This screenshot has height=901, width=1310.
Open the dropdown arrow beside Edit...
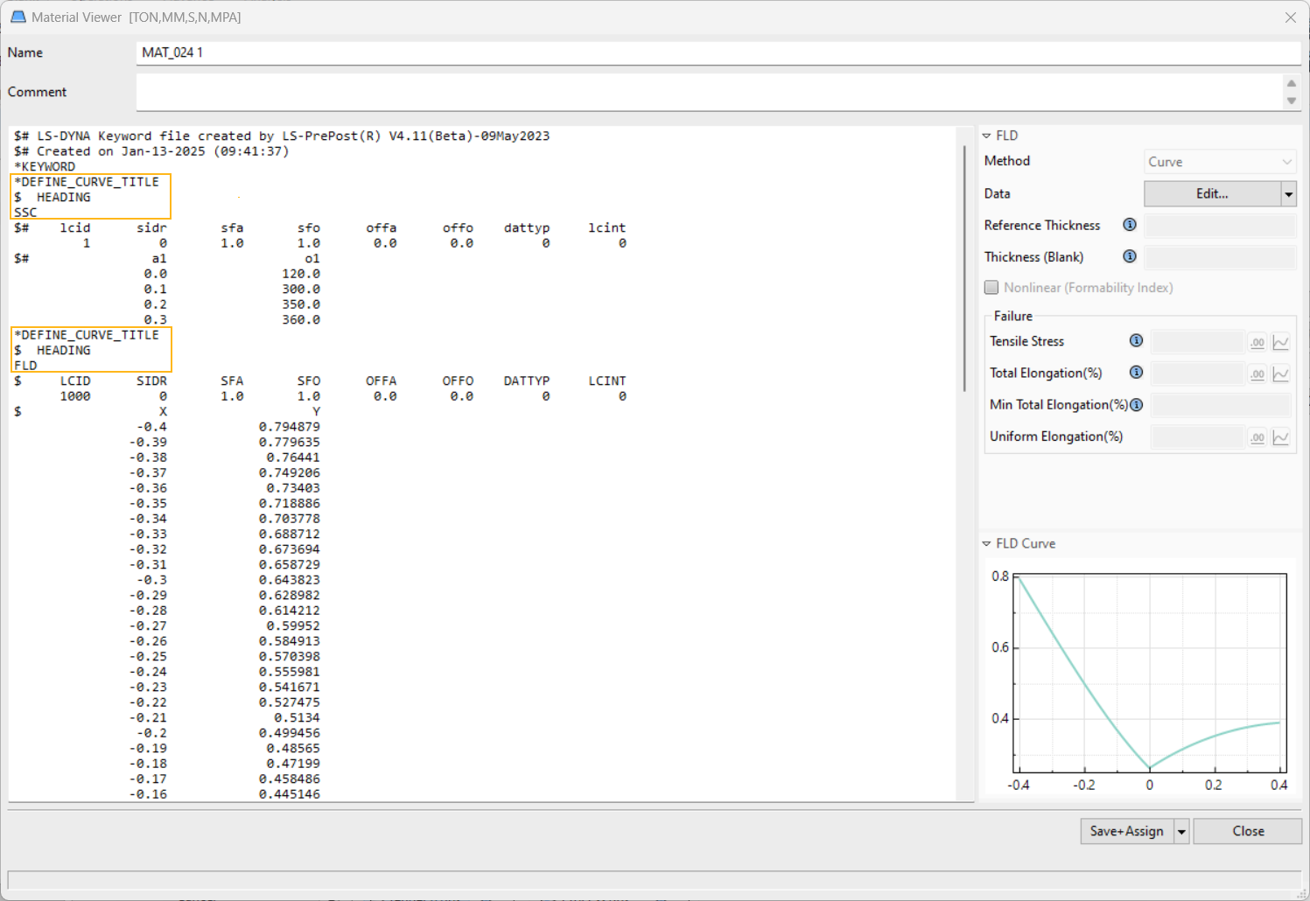pyautogui.click(x=1288, y=193)
